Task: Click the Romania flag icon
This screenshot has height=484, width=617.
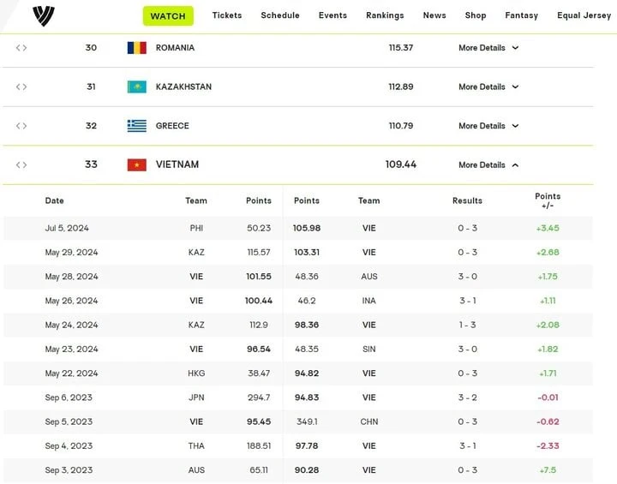Action: tap(137, 48)
